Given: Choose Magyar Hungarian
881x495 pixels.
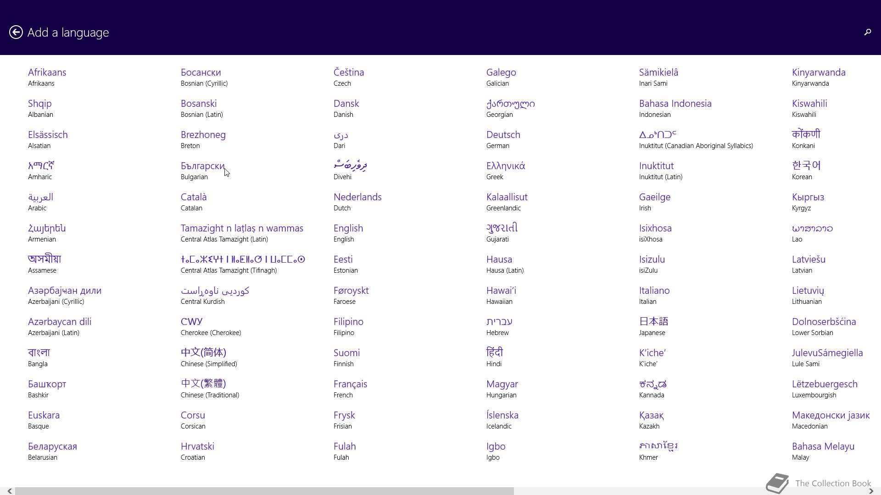Looking at the screenshot, I should point(502,389).
